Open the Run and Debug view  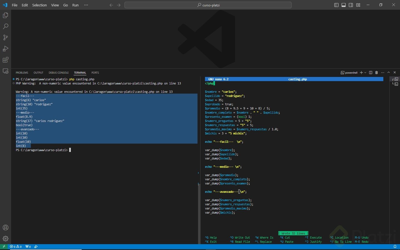tap(5, 49)
